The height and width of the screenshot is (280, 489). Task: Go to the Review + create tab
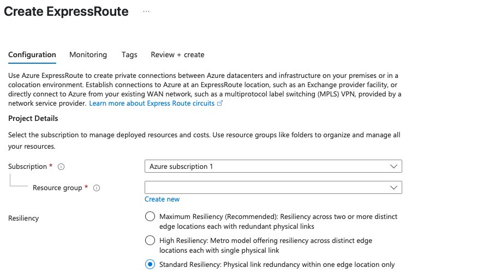177,55
